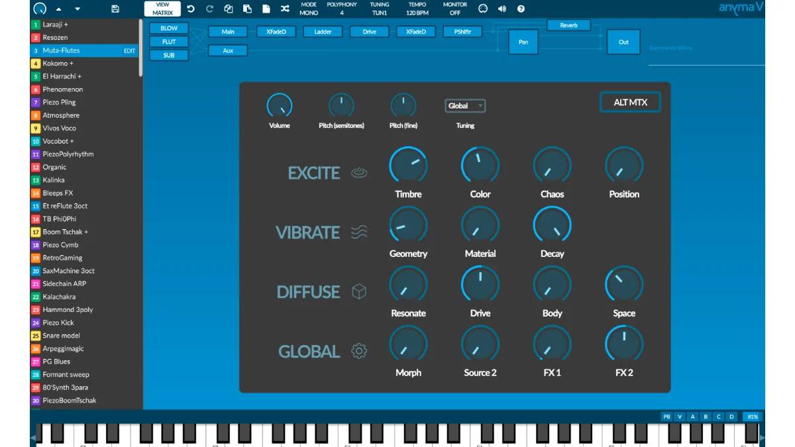Click the undo arrow in top toolbar
Viewport: 795px width, 447px height.
coord(191,9)
